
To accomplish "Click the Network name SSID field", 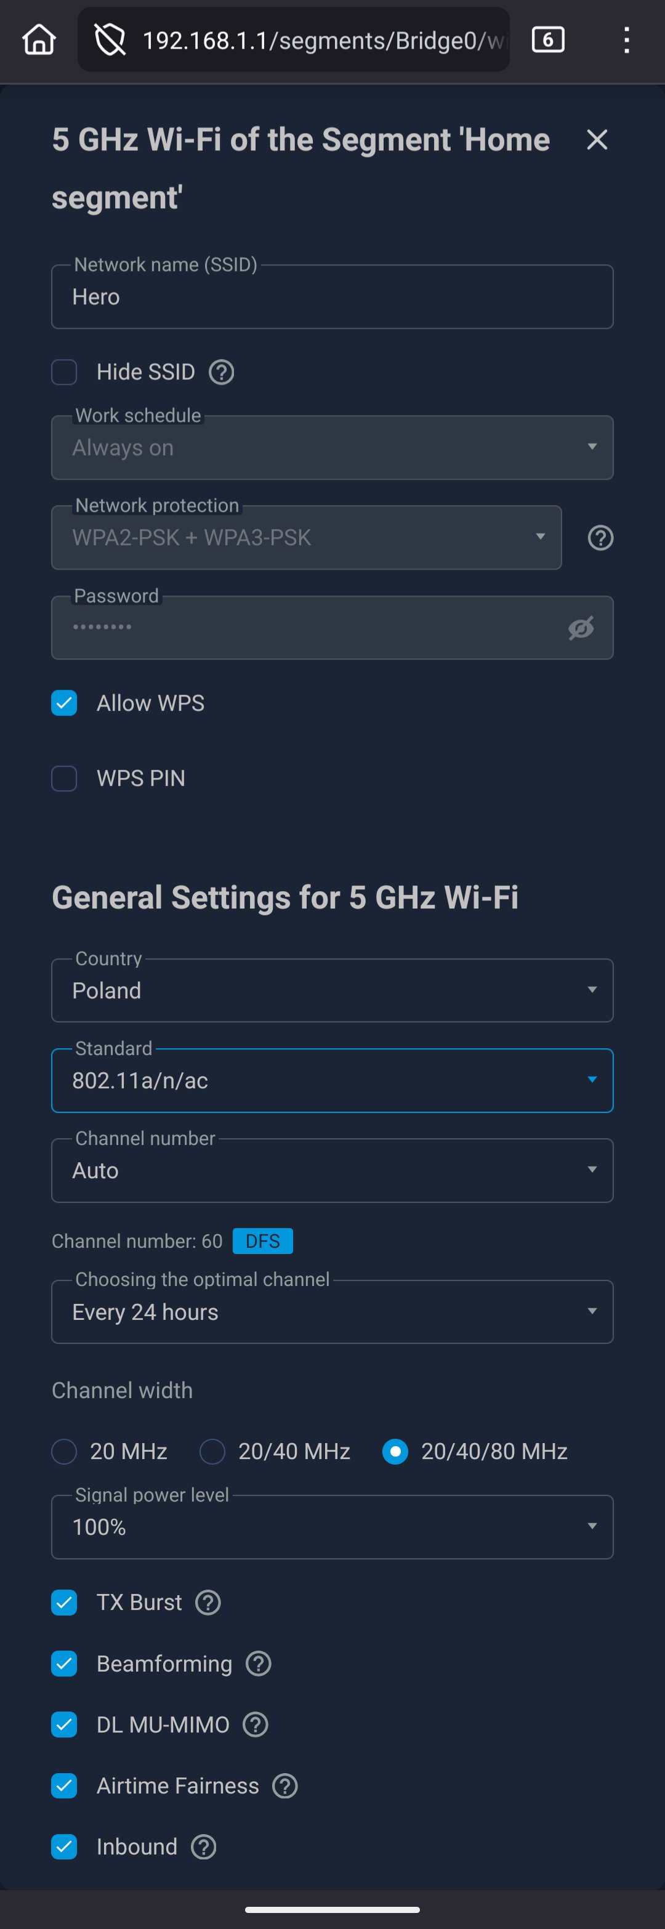I will point(332,297).
